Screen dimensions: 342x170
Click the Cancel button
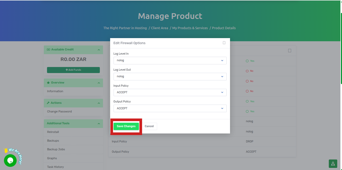tap(149, 126)
